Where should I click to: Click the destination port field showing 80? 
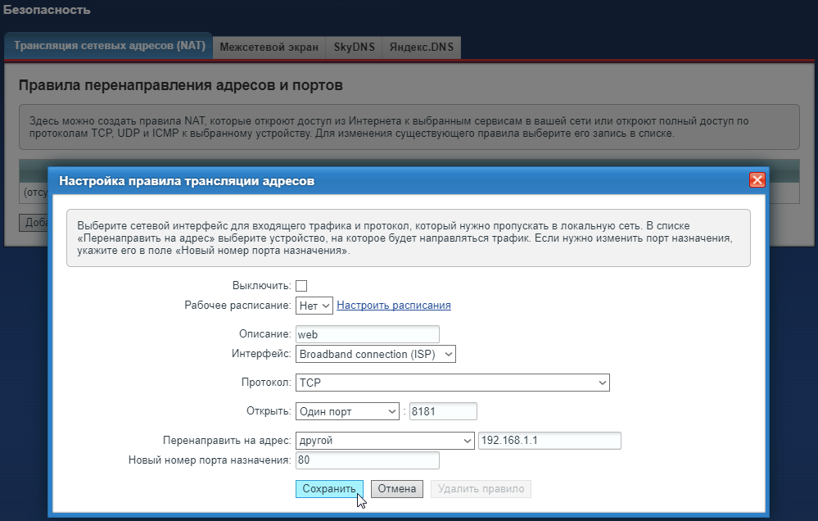click(367, 460)
